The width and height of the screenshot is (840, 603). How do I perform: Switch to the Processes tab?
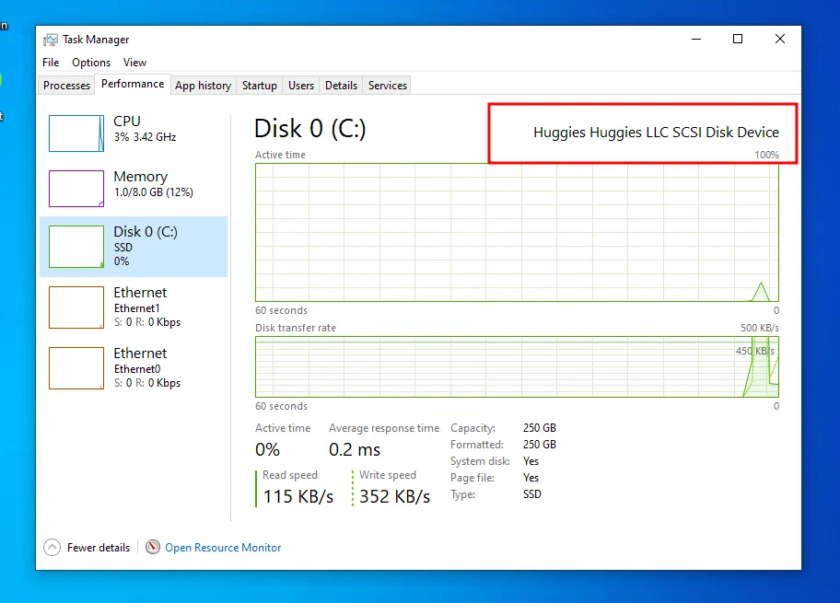[67, 86]
